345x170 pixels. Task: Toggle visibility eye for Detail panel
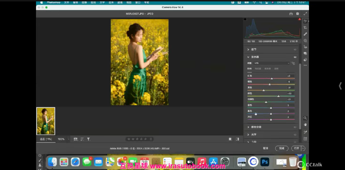[x=295, y=50]
